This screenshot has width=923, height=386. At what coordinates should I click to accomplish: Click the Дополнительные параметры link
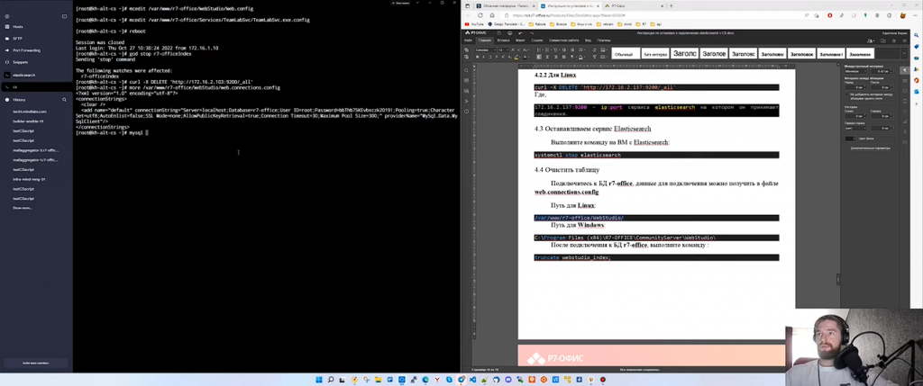(x=870, y=148)
